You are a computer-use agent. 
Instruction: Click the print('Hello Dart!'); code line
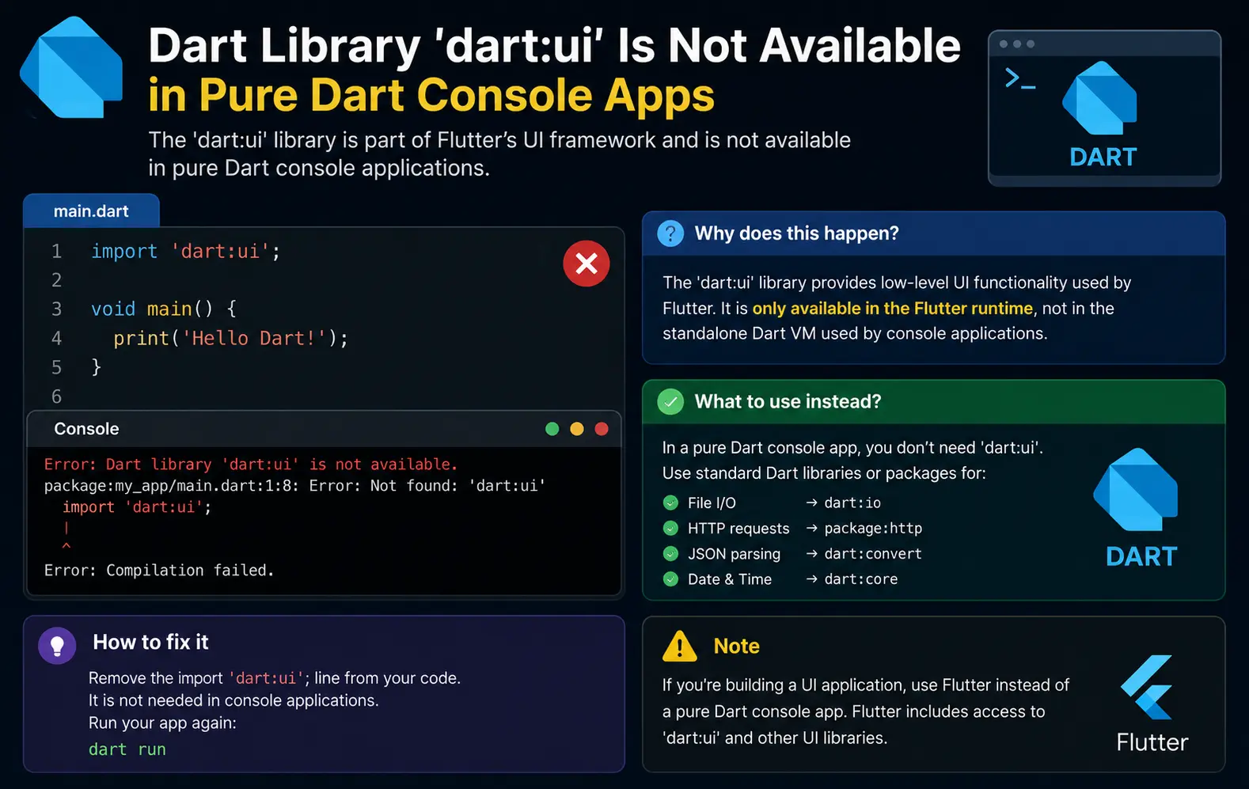click(230, 338)
